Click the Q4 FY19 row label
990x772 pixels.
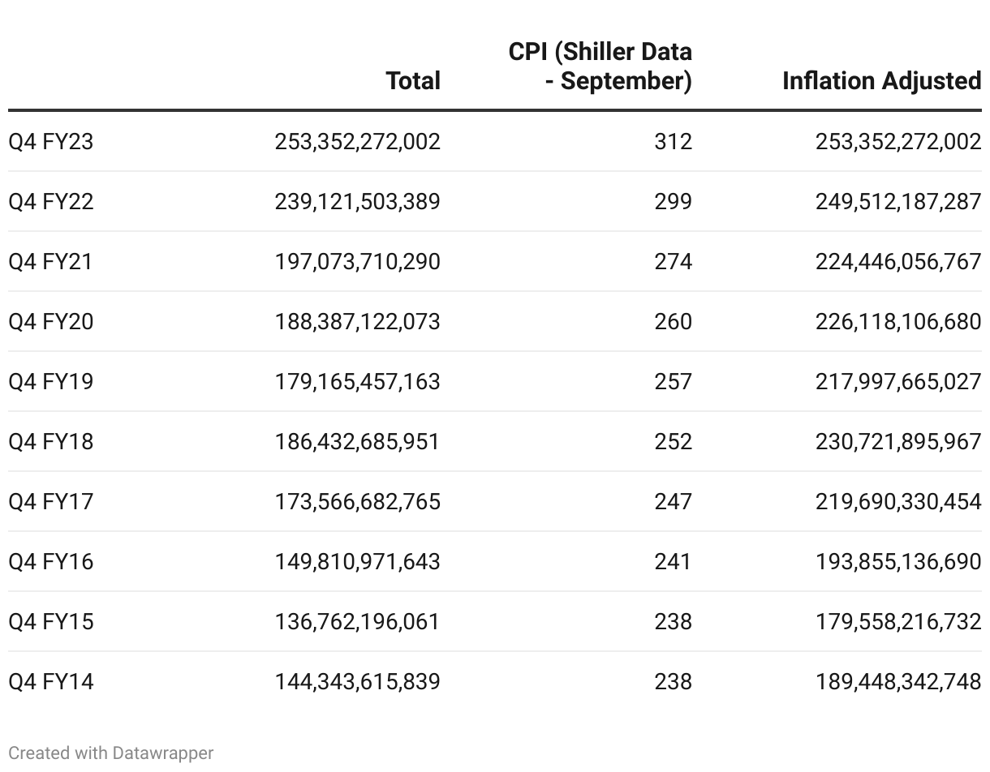(51, 382)
